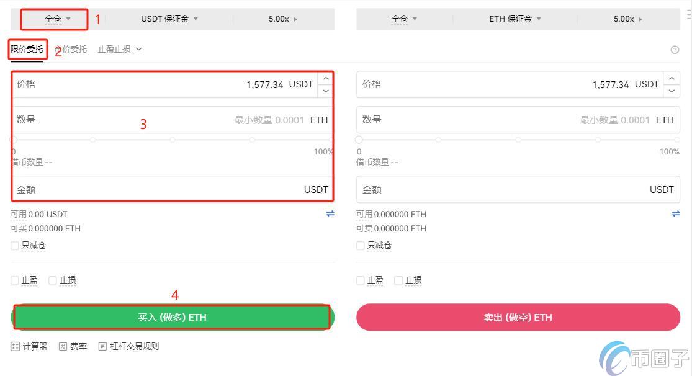Click the 卖出 (做空) ETH button
Viewport: 692px width, 376px height.
click(519, 316)
